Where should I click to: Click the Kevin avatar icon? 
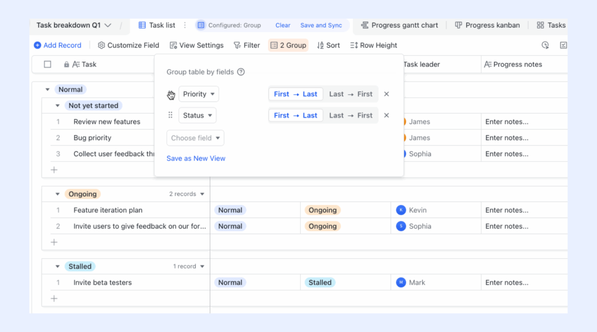pos(401,210)
